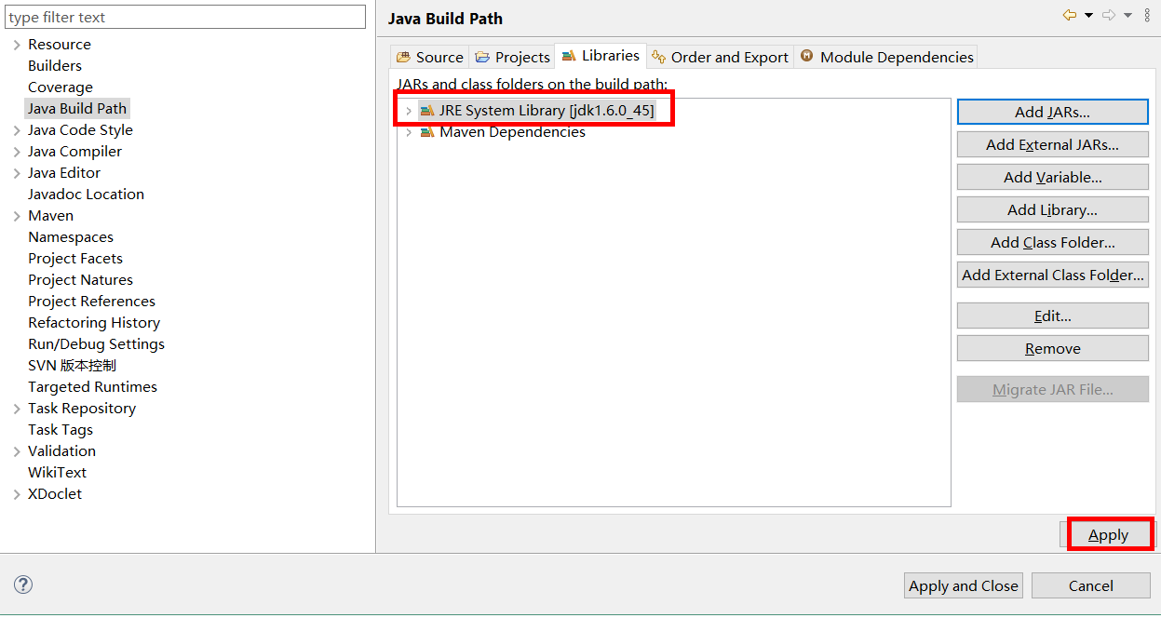Click the forward navigation arrow icon
Screen dimensions: 1161x618
point(1109,15)
